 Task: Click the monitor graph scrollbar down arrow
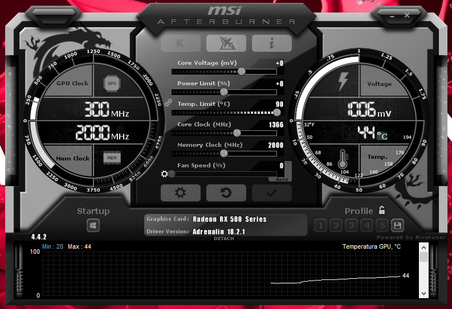424,294
